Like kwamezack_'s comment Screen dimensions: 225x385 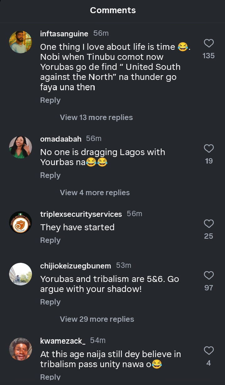[x=209, y=351]
